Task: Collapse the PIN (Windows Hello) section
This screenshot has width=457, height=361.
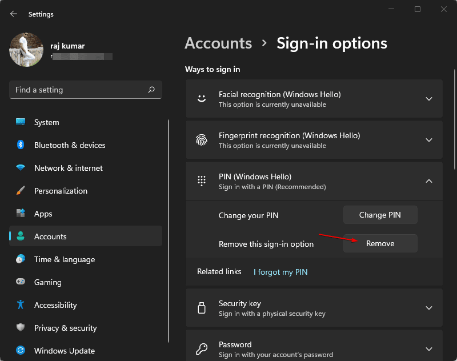Action: [429, 181]
